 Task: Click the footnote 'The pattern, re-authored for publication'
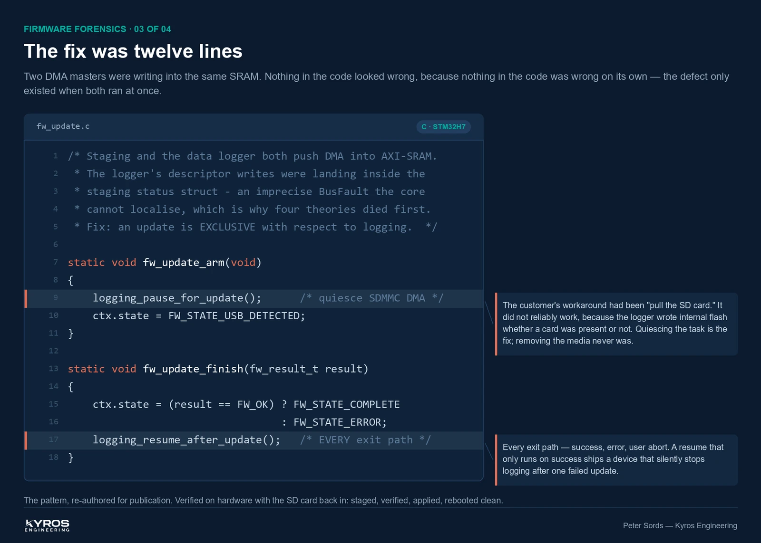point(263,501)
